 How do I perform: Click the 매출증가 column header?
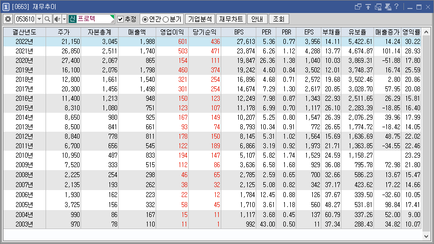[387, 32]
